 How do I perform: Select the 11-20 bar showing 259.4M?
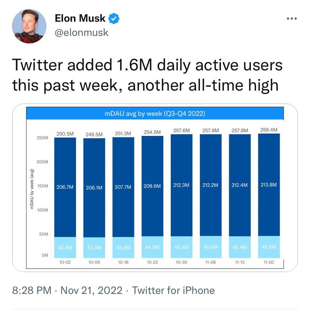coord(269,196)
